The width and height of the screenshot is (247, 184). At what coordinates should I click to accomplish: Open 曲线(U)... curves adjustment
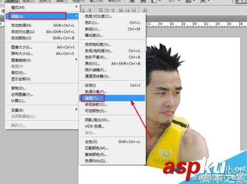112,29
